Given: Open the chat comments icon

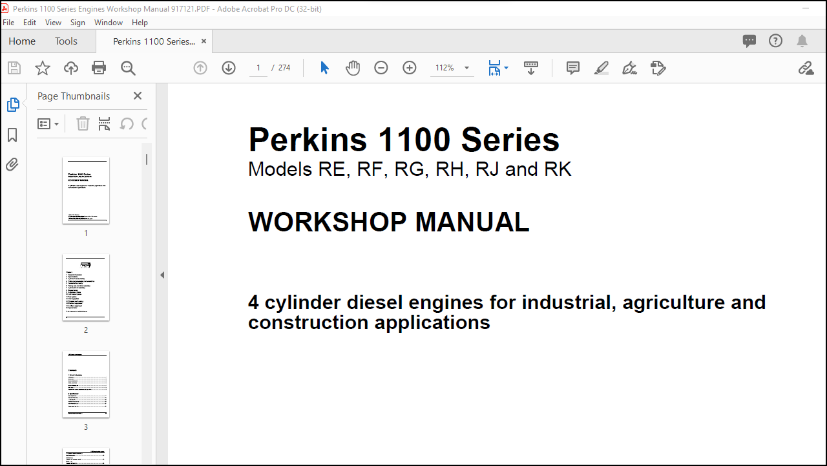Looking at the screenshot, I should pos(749,41).
